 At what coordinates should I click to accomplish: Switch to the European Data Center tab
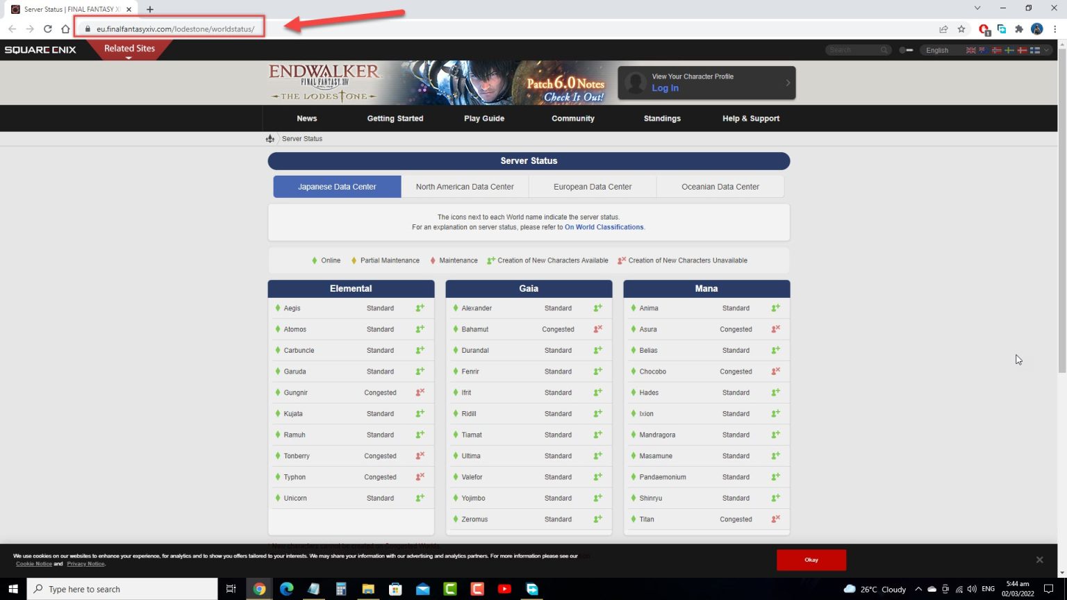click(592, 186)
